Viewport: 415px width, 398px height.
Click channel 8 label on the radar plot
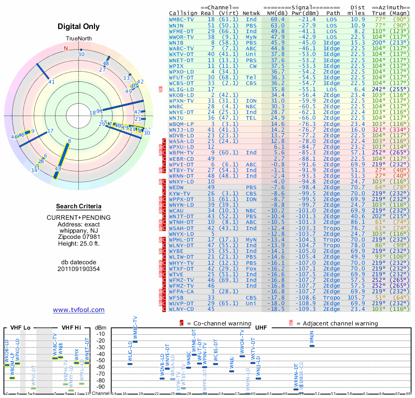[70, 141]
